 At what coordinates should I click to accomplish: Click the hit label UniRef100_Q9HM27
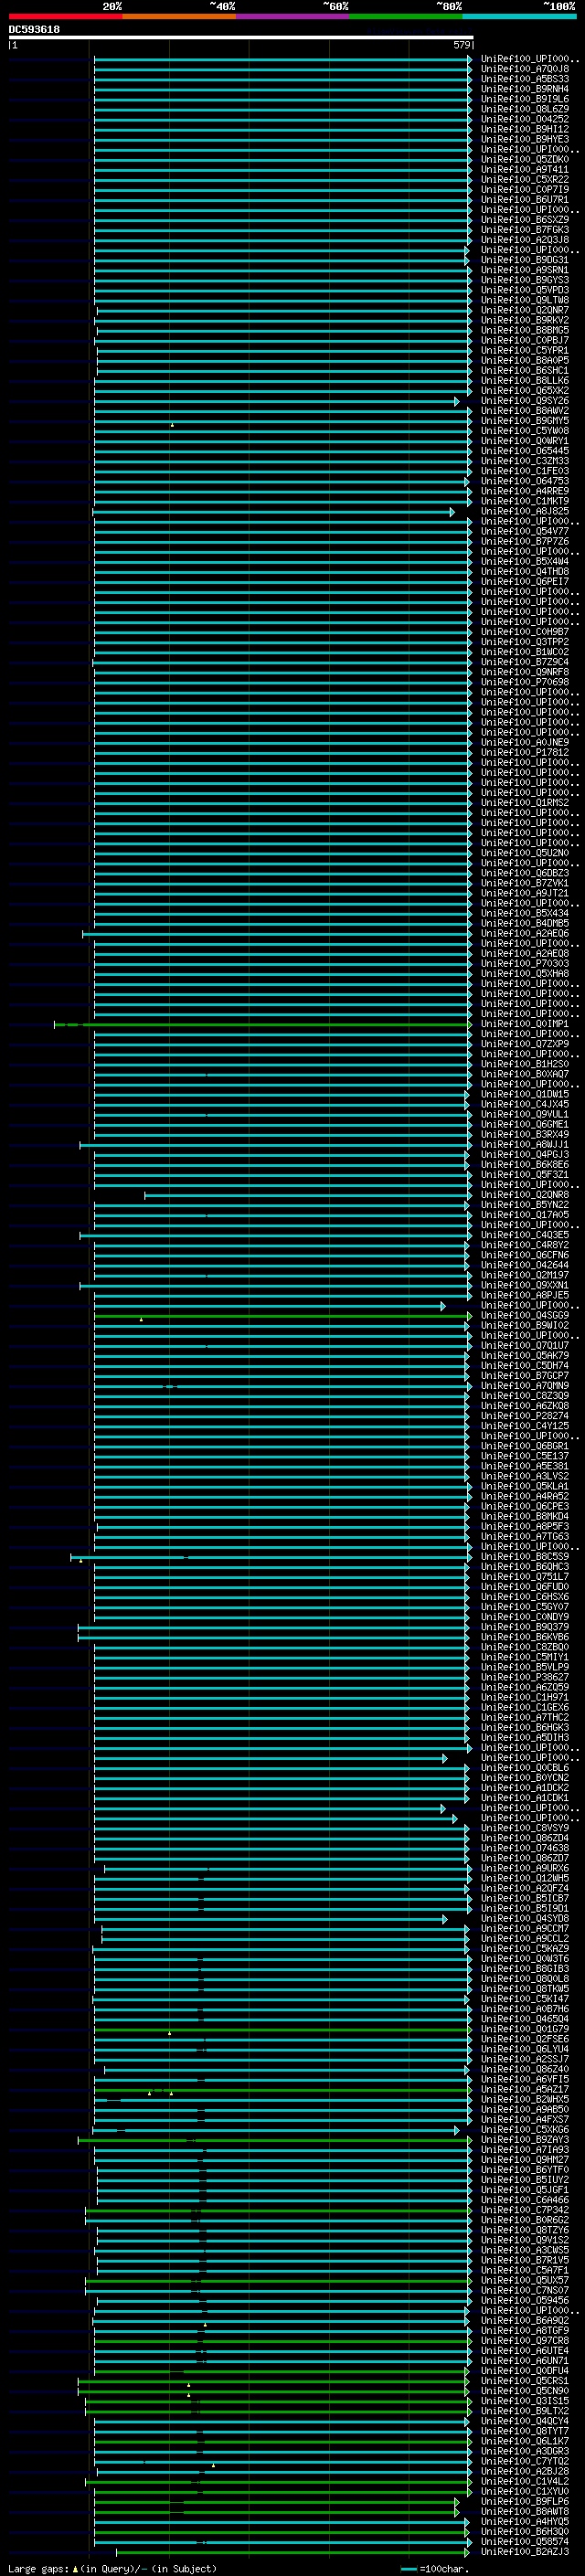(x=525, y=2160)
